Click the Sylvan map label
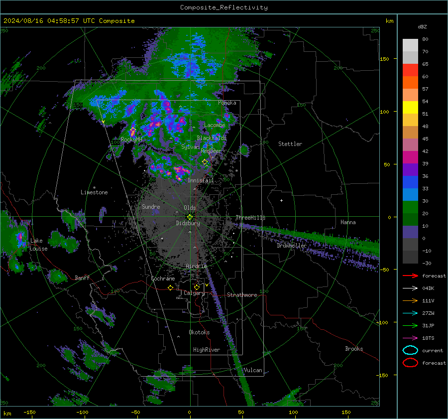The height and width of the screenshot is (419, 448). [190, 147]
